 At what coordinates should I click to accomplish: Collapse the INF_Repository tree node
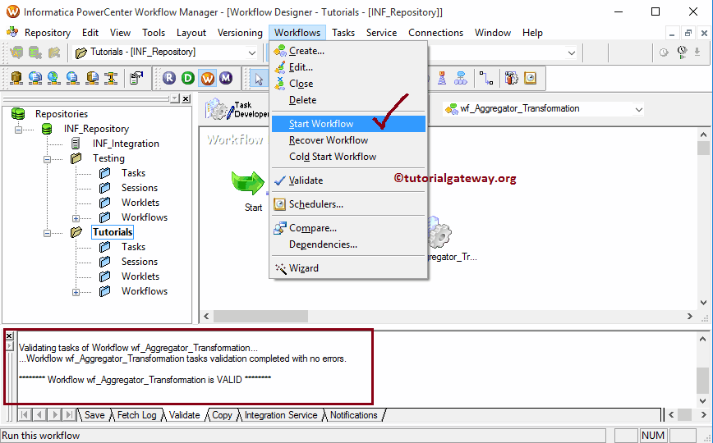(18, 130)
